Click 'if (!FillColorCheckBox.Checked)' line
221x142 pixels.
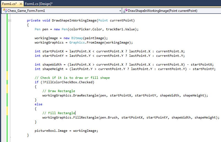[64, 82]
